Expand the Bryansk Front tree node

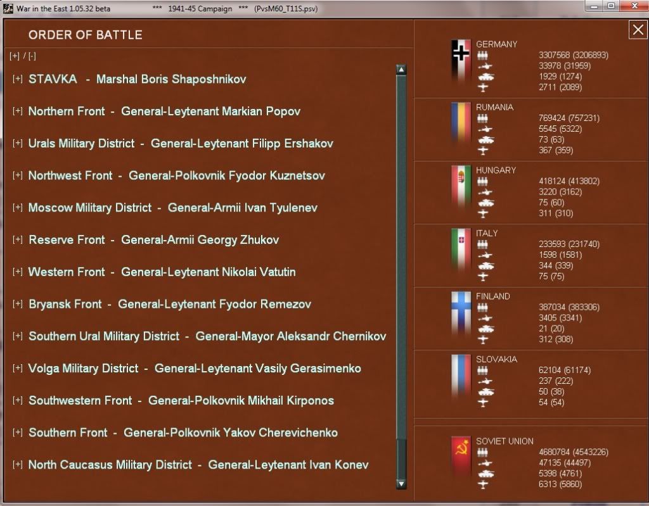click(x=18, y=305)
